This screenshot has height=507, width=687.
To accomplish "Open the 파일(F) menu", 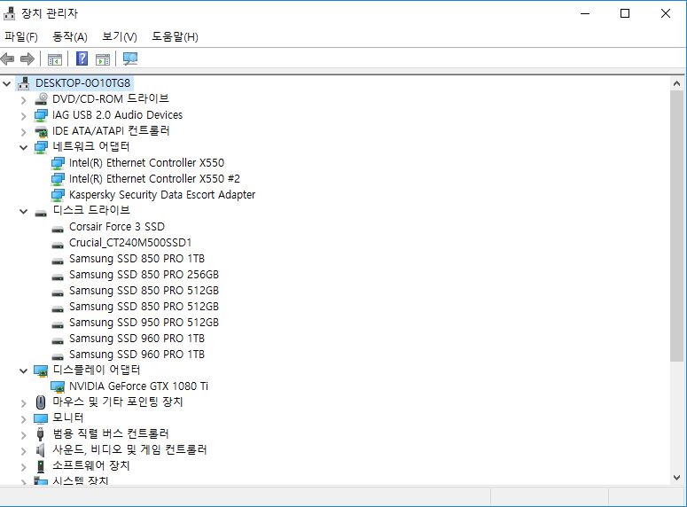I will (21, 37).
